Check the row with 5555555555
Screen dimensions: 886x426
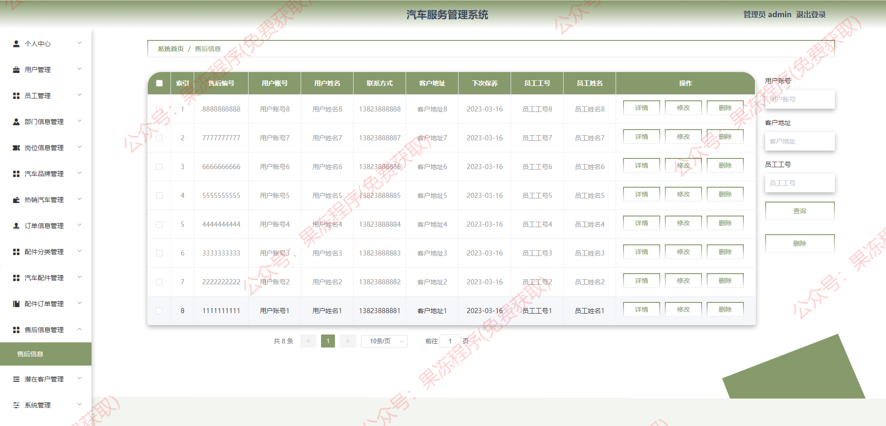point(159,196)
